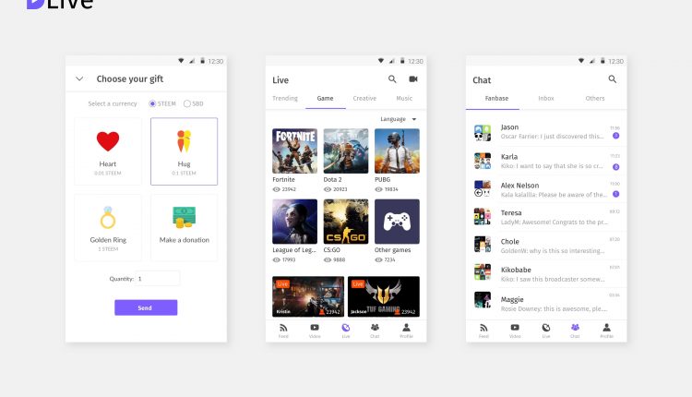Switch to the Trending tab
Viewport: 692px width, 397px height.
[285, 99]
